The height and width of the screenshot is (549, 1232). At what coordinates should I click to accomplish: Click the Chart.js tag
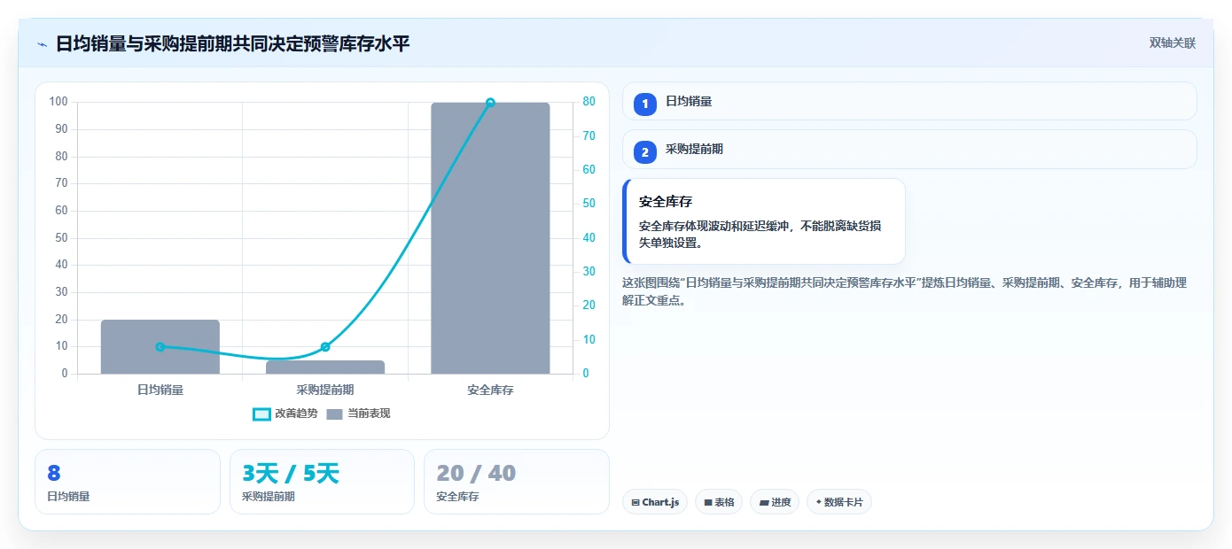click(x=655, y=502)
